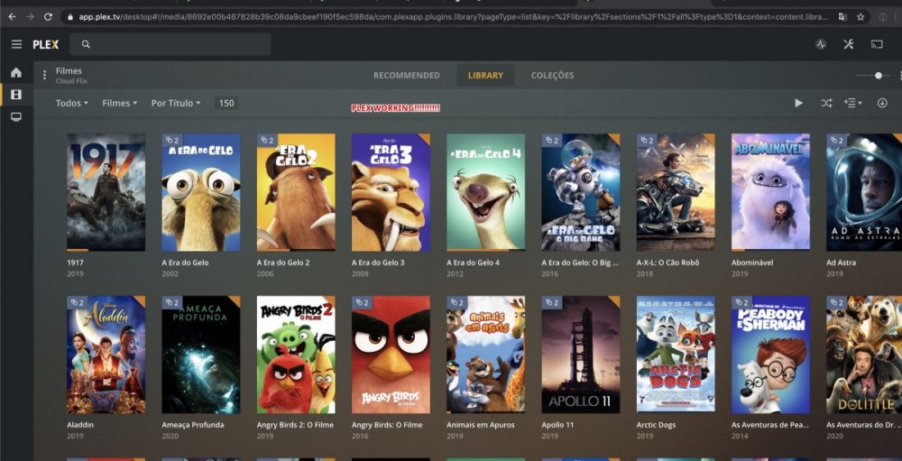Open the A Era do Gelo poster

(x=201, y=192)
